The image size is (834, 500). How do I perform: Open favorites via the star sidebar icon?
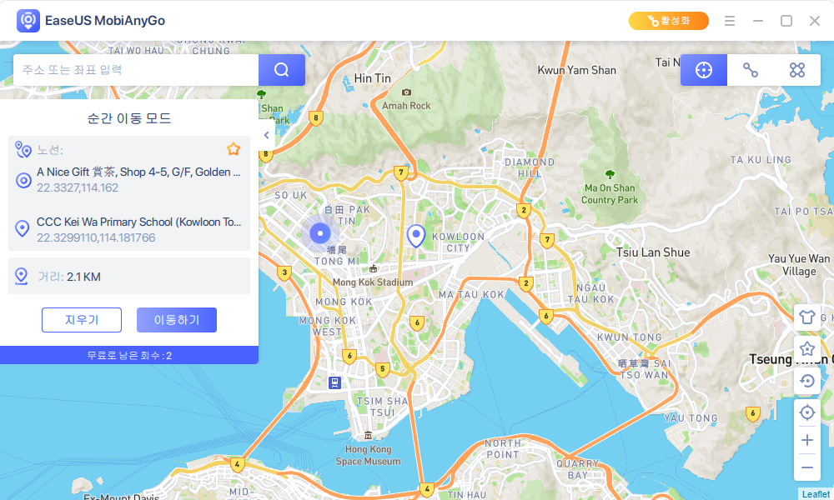806,348
